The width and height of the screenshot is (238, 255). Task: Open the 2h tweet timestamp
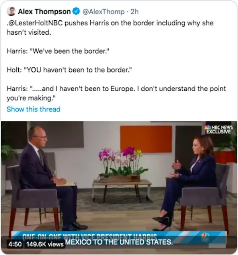click(135, 12)
